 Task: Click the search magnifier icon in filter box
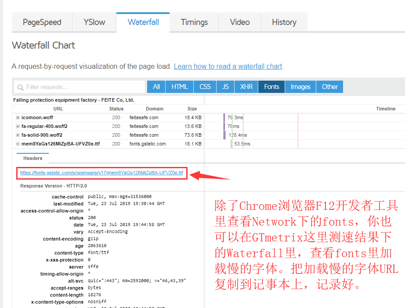(20, 87)
